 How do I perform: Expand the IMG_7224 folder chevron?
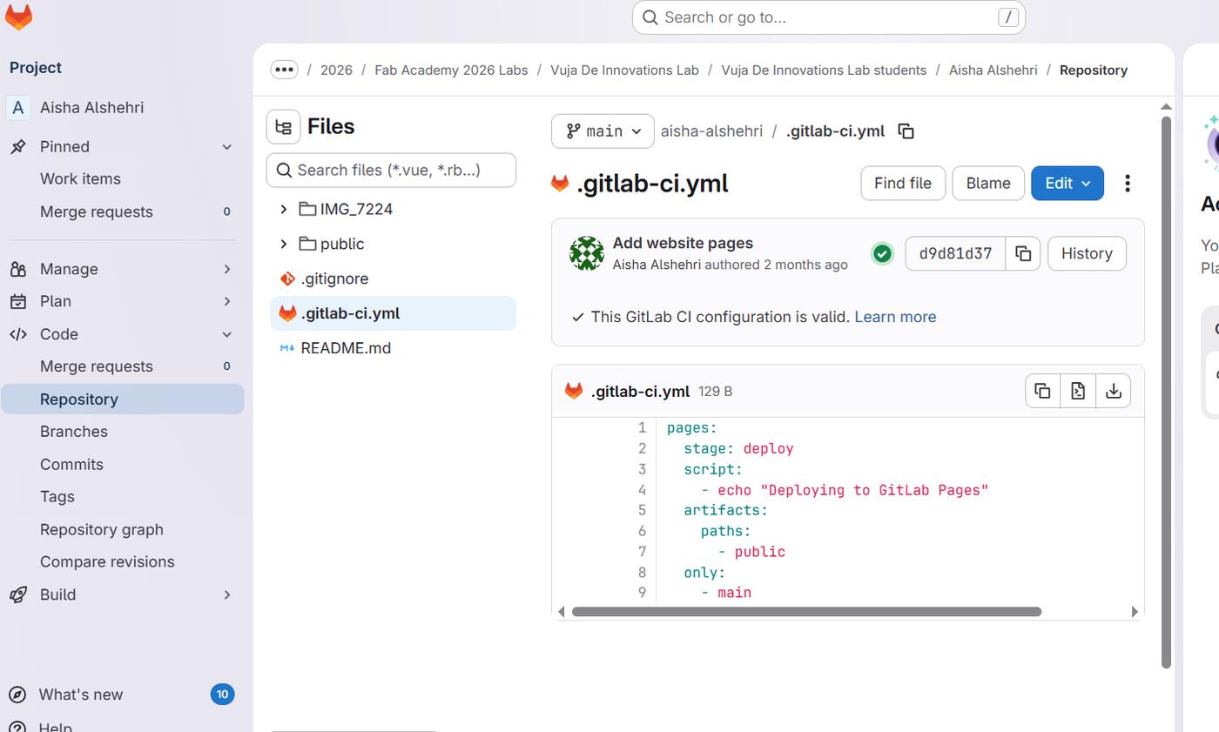(283, 209)
